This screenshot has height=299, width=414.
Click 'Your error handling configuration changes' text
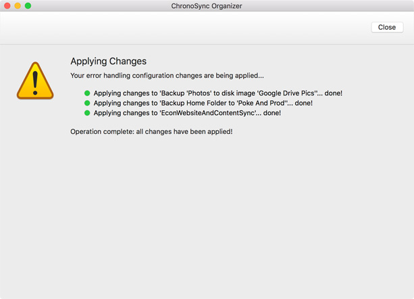coord(136,76)
